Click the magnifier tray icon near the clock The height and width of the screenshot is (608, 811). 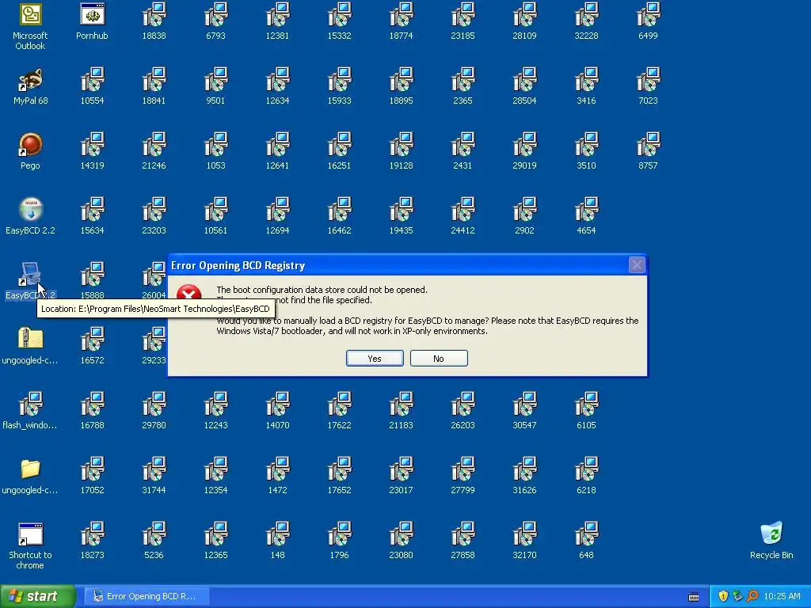[x=752, y=596]
